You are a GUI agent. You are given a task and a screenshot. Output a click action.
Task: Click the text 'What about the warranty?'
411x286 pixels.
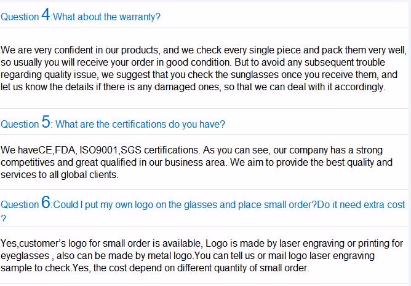(x=106, y=17)
